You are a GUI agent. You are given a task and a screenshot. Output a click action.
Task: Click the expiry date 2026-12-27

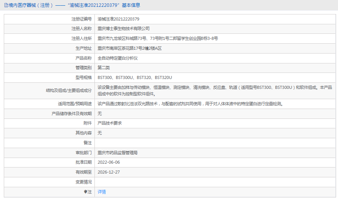click(108, 172)
